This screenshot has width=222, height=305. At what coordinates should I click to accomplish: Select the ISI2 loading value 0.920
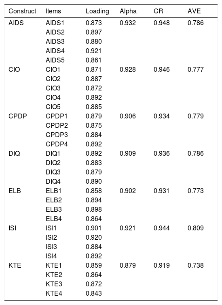pyautogui.click(x=94, y=238)
